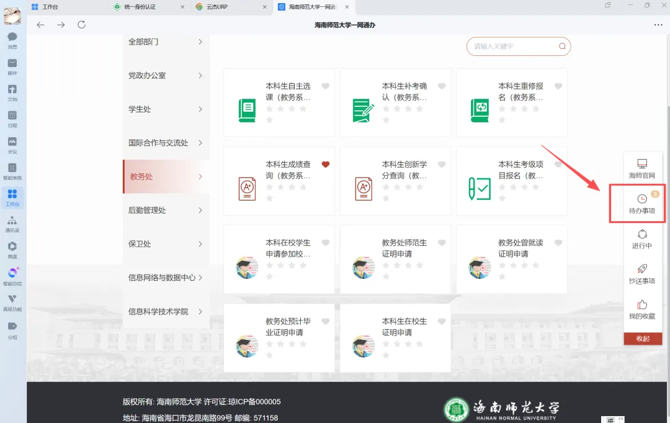The width and height of the screenshot is (670, 423).
Task: Expand 信息科学技术学院 chevron
Action: pyautogui.click(x=200, y=311)
